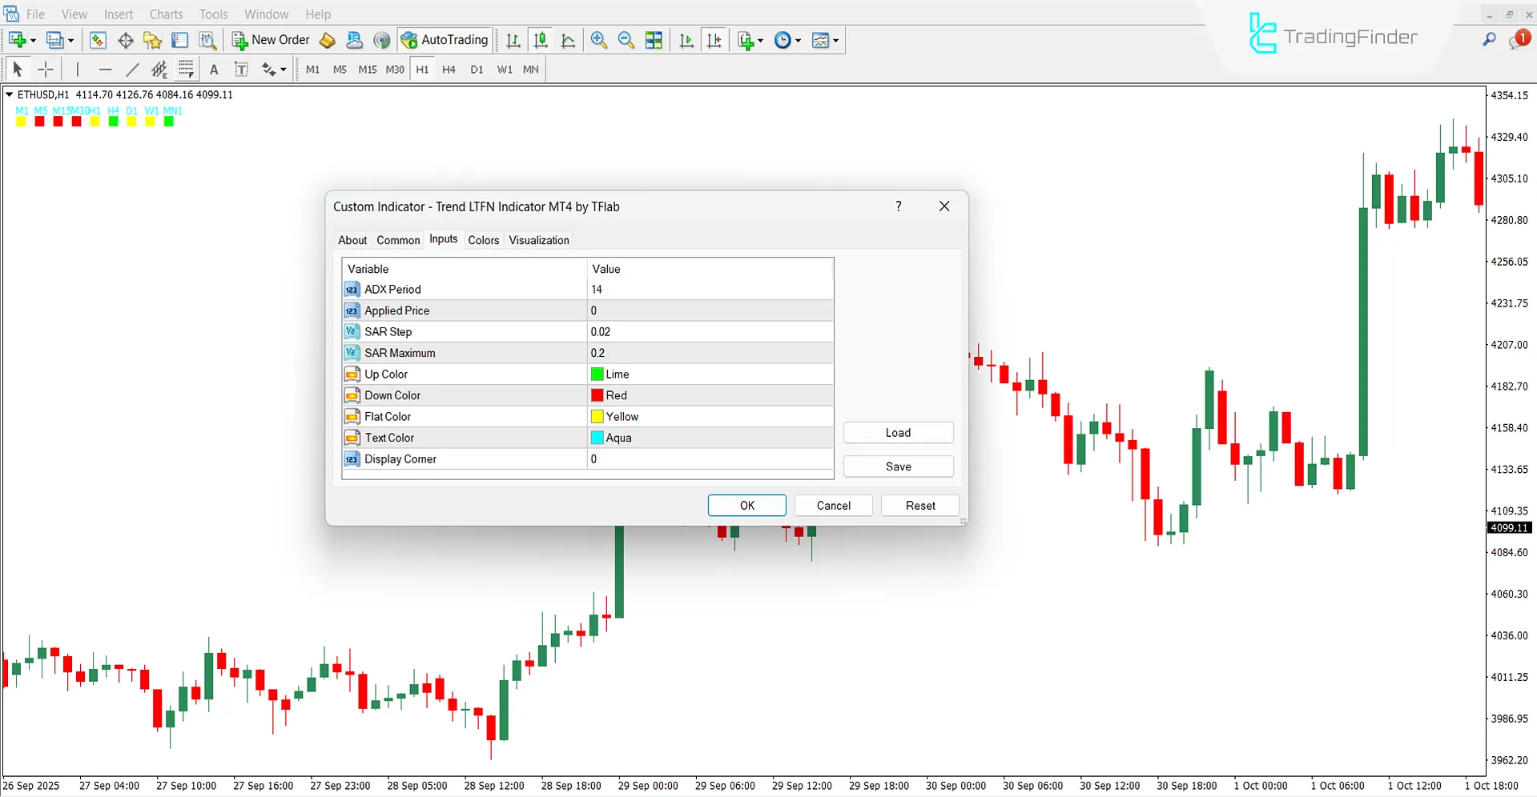Image resolution: width=1537 pixels, height=797 pixels.
Task: Select the Crosshair tool
Action: click(46, 70)
